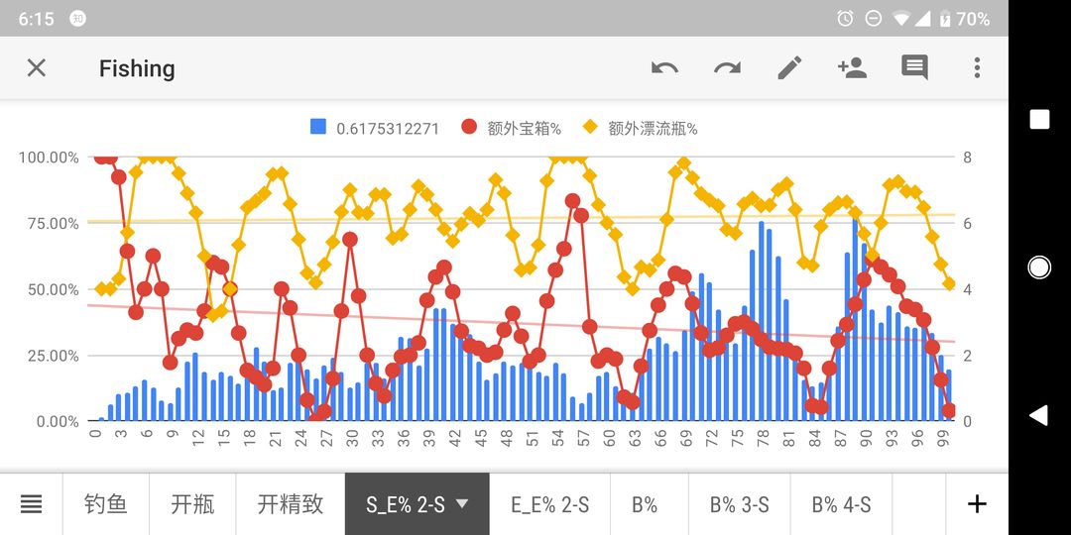Tap yellow diamond legend marker 额外漂流瓶%

(590, 127)
